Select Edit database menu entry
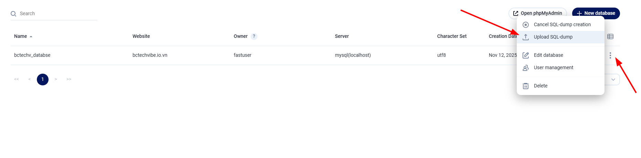This screenshot has height=158, width=641. point(548,55)
